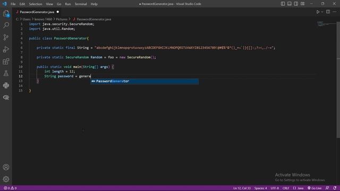The height and width of the screenshot is (191, 340).
Task: Open the Go menu
Action: click(59, 4)
